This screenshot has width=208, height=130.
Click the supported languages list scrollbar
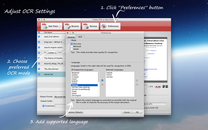click(x=99, y=77)
